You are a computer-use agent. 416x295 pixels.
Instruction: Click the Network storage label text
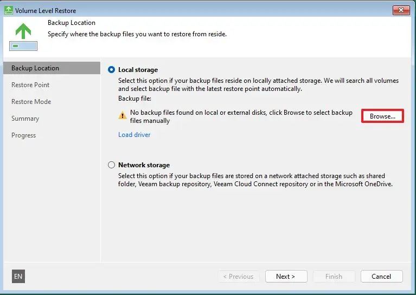[x=144, y=165]
